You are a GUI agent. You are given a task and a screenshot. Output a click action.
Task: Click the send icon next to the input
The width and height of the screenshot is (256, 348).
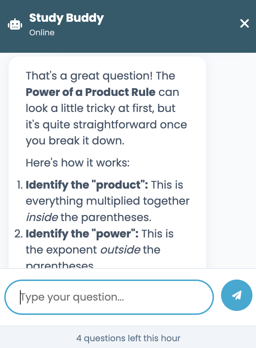[236, 295]
